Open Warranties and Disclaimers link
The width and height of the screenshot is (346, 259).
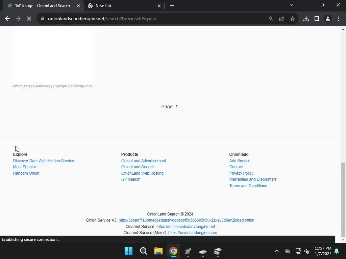tap(253, 179)
